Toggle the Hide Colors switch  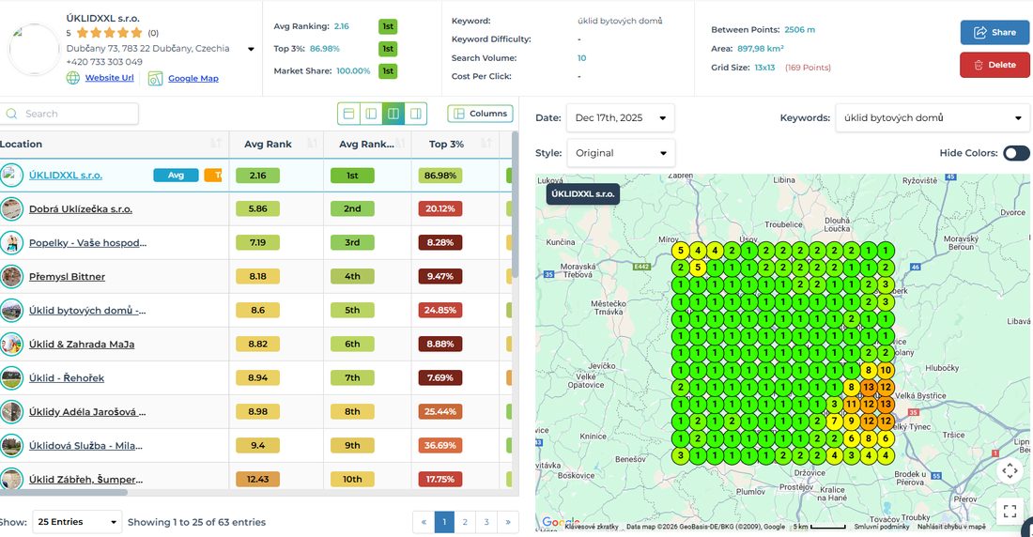point(1016,153)
